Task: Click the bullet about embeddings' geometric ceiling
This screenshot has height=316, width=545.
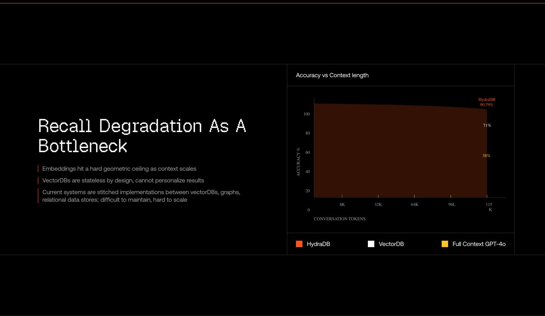Action: tap(119, 169)
